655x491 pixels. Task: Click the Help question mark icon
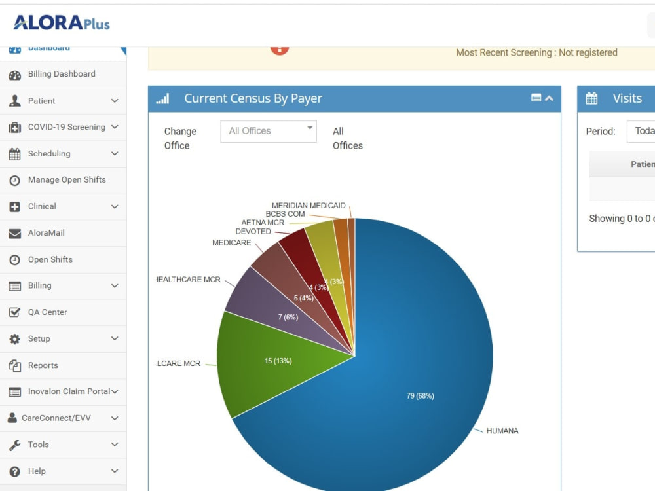(x=14, y=471)
